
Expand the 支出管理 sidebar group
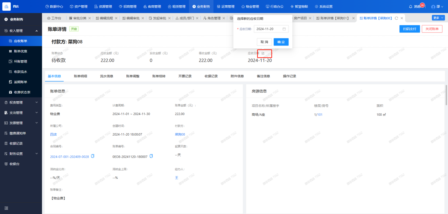tap(21, 113)
